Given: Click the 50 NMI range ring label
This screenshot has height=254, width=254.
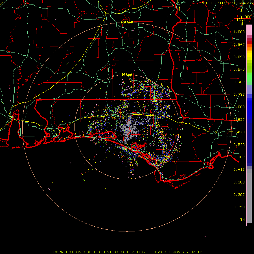Looking at the screenshot, I should (x=127, y=75).
